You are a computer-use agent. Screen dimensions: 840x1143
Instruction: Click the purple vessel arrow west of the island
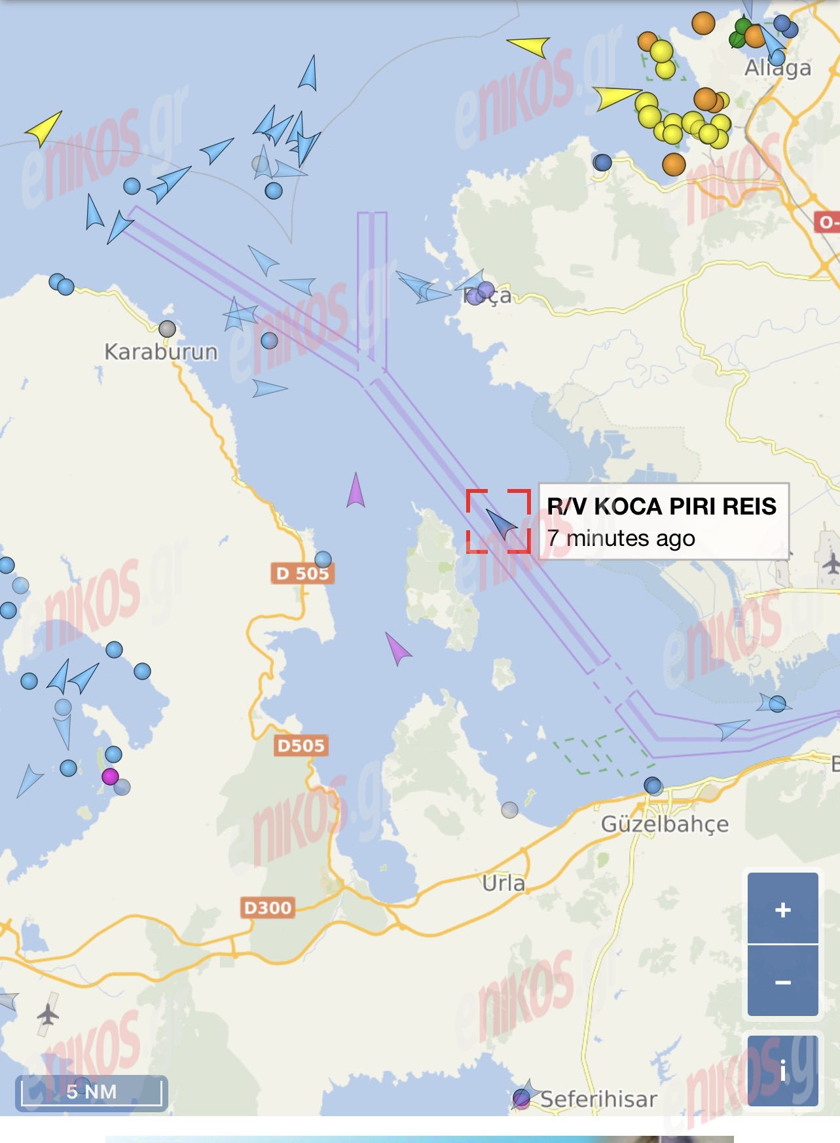tap(356, 490)
